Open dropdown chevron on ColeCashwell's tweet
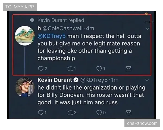The image size is (163, 130). 148,28
